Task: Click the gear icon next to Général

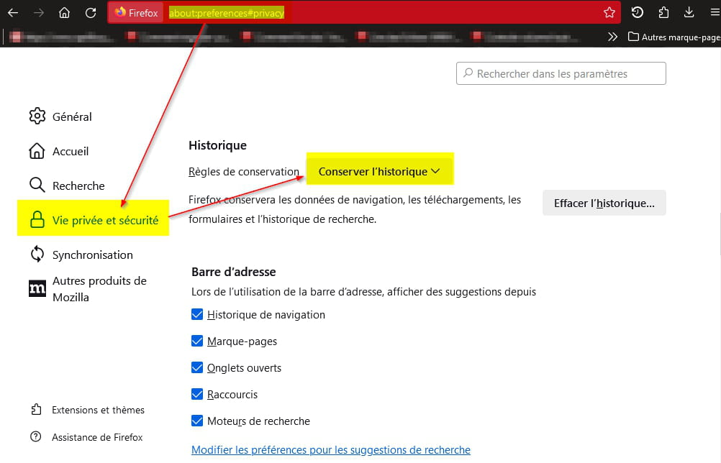Action: [37, 116]
